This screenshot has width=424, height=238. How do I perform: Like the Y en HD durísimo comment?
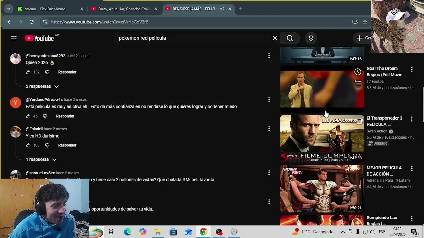pos(28,145)
